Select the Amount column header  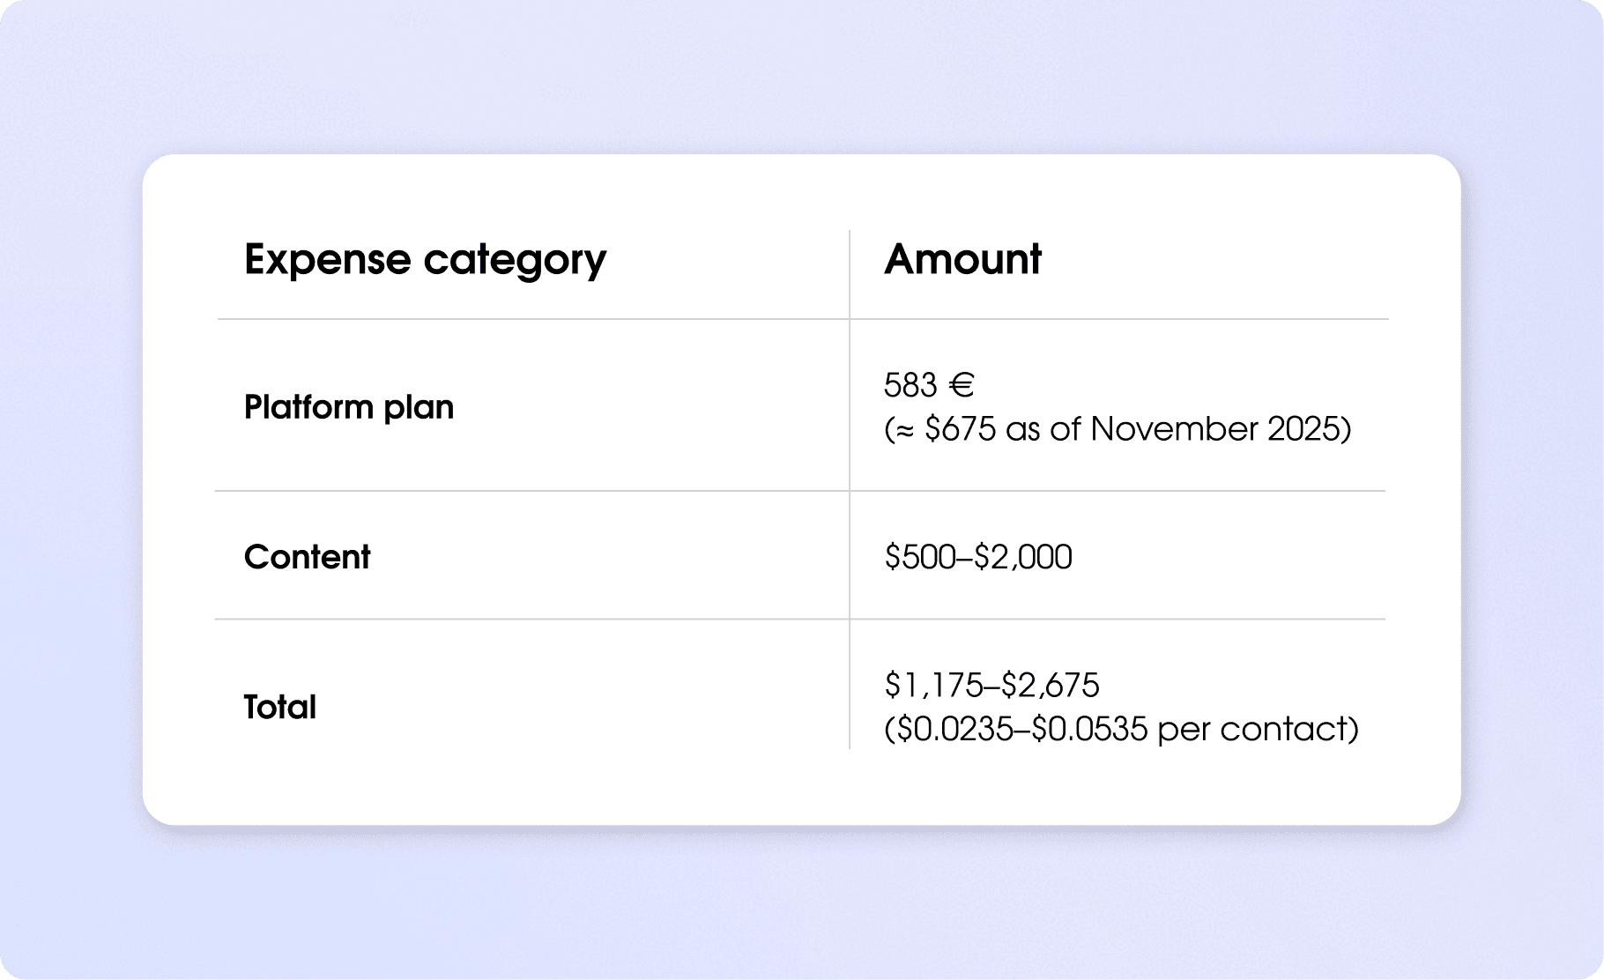pyautogui.click(x=962, y=260)
